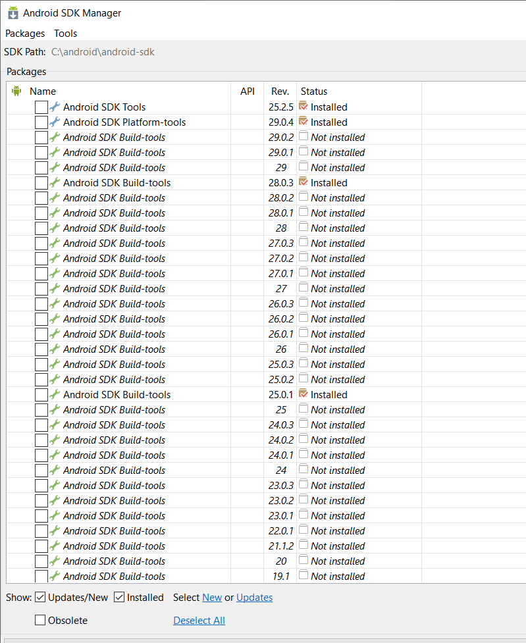
Task: Click the green wrench icon for Build-tools 28.0.3
Action: click(x=55, y=182)
